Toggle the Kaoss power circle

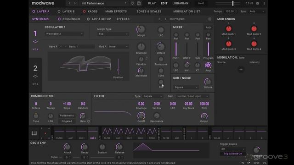(84, 11)
